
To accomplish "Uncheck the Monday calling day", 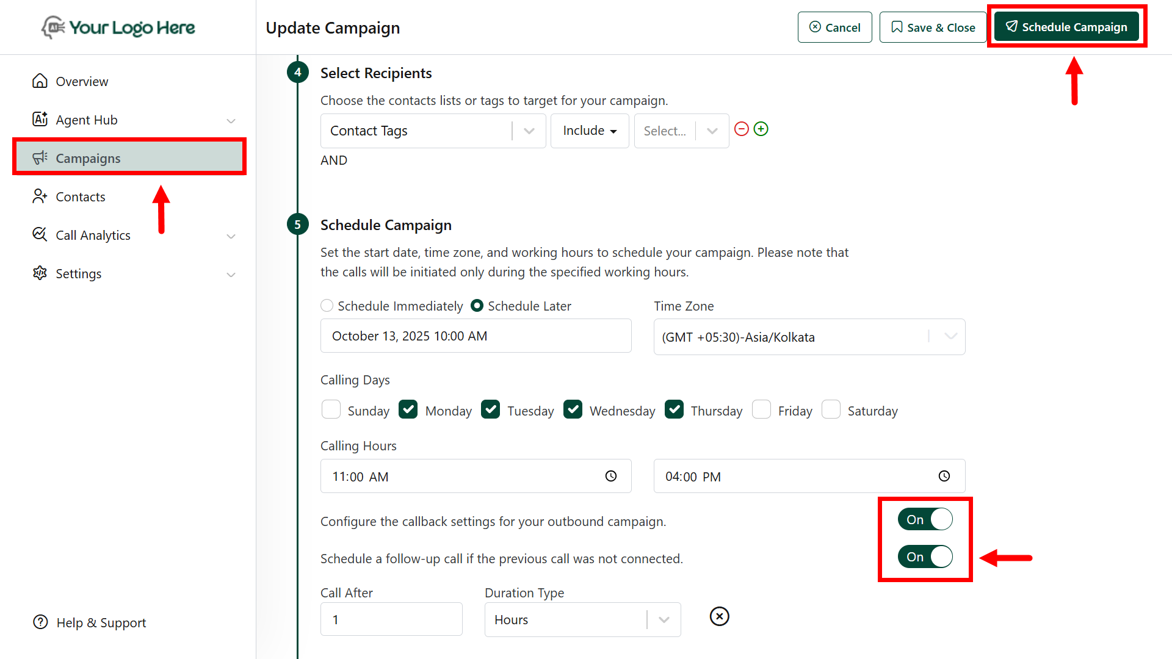I will click(x=408, y=409).
